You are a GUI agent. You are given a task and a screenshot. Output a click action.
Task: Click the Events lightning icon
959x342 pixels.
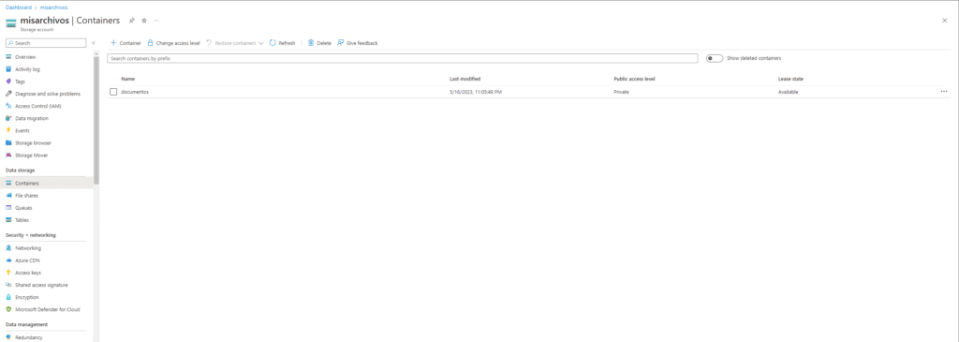[8, 130]
